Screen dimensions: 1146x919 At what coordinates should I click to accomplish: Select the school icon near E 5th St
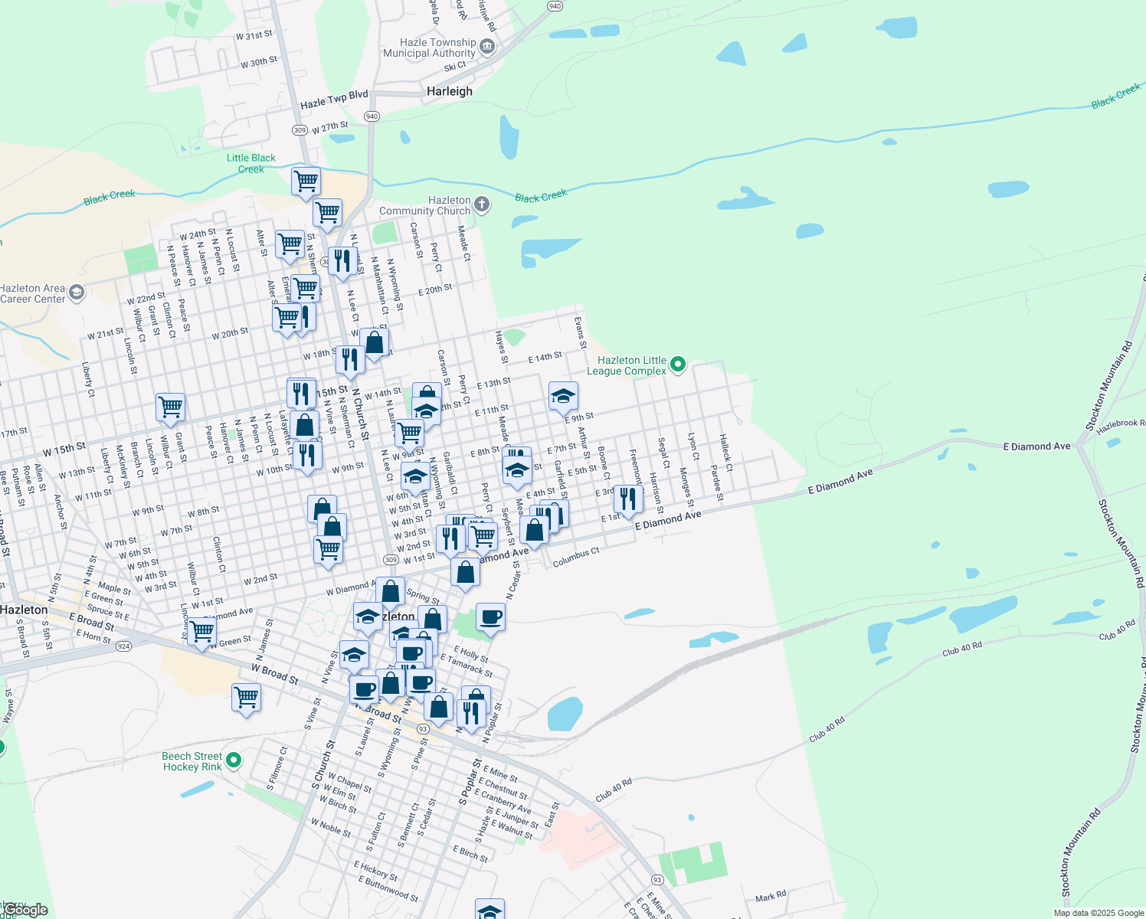click(x=517, y=467)
